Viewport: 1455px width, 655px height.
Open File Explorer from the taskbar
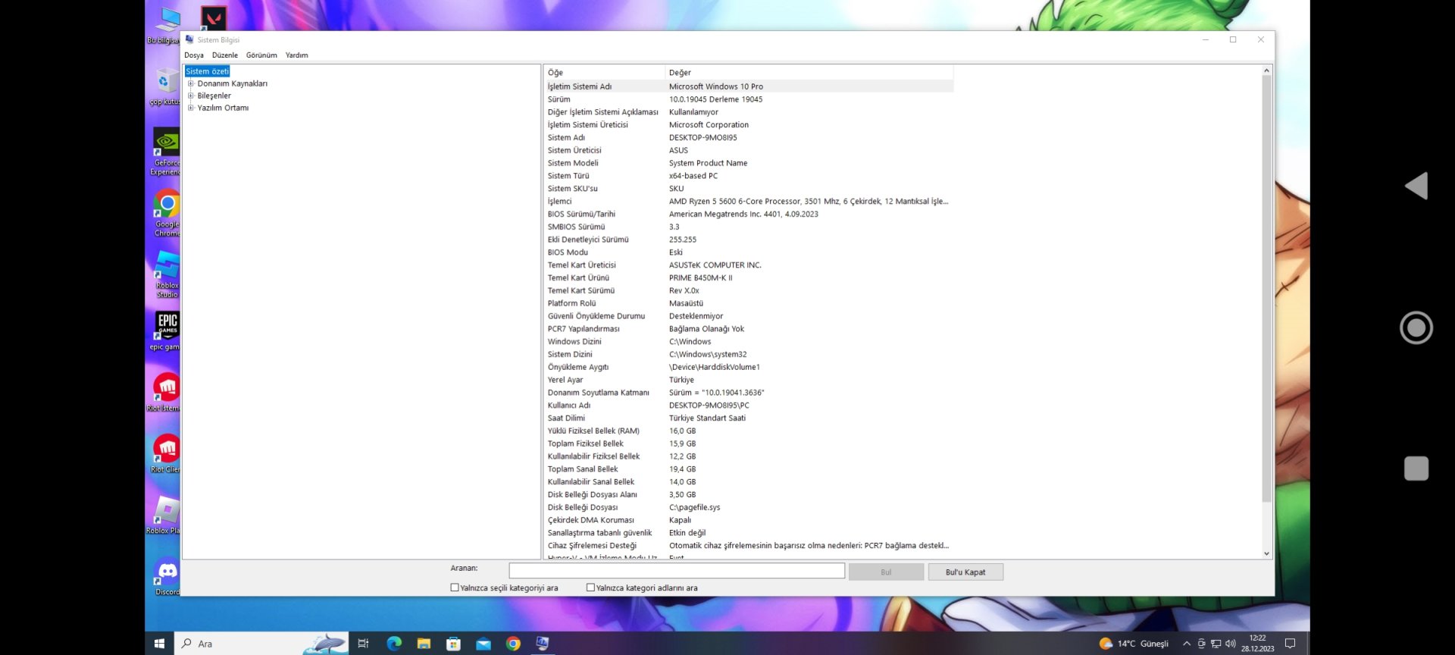pyautogui.click(x=424, y=644)
